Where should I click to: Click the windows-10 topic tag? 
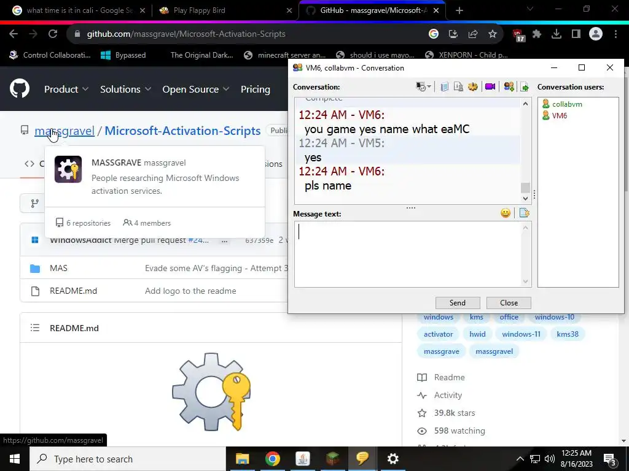tap(555, 317)
